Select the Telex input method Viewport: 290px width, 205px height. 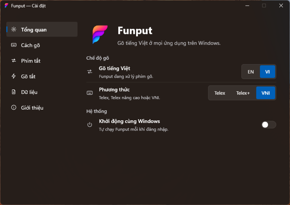point(220,93)
